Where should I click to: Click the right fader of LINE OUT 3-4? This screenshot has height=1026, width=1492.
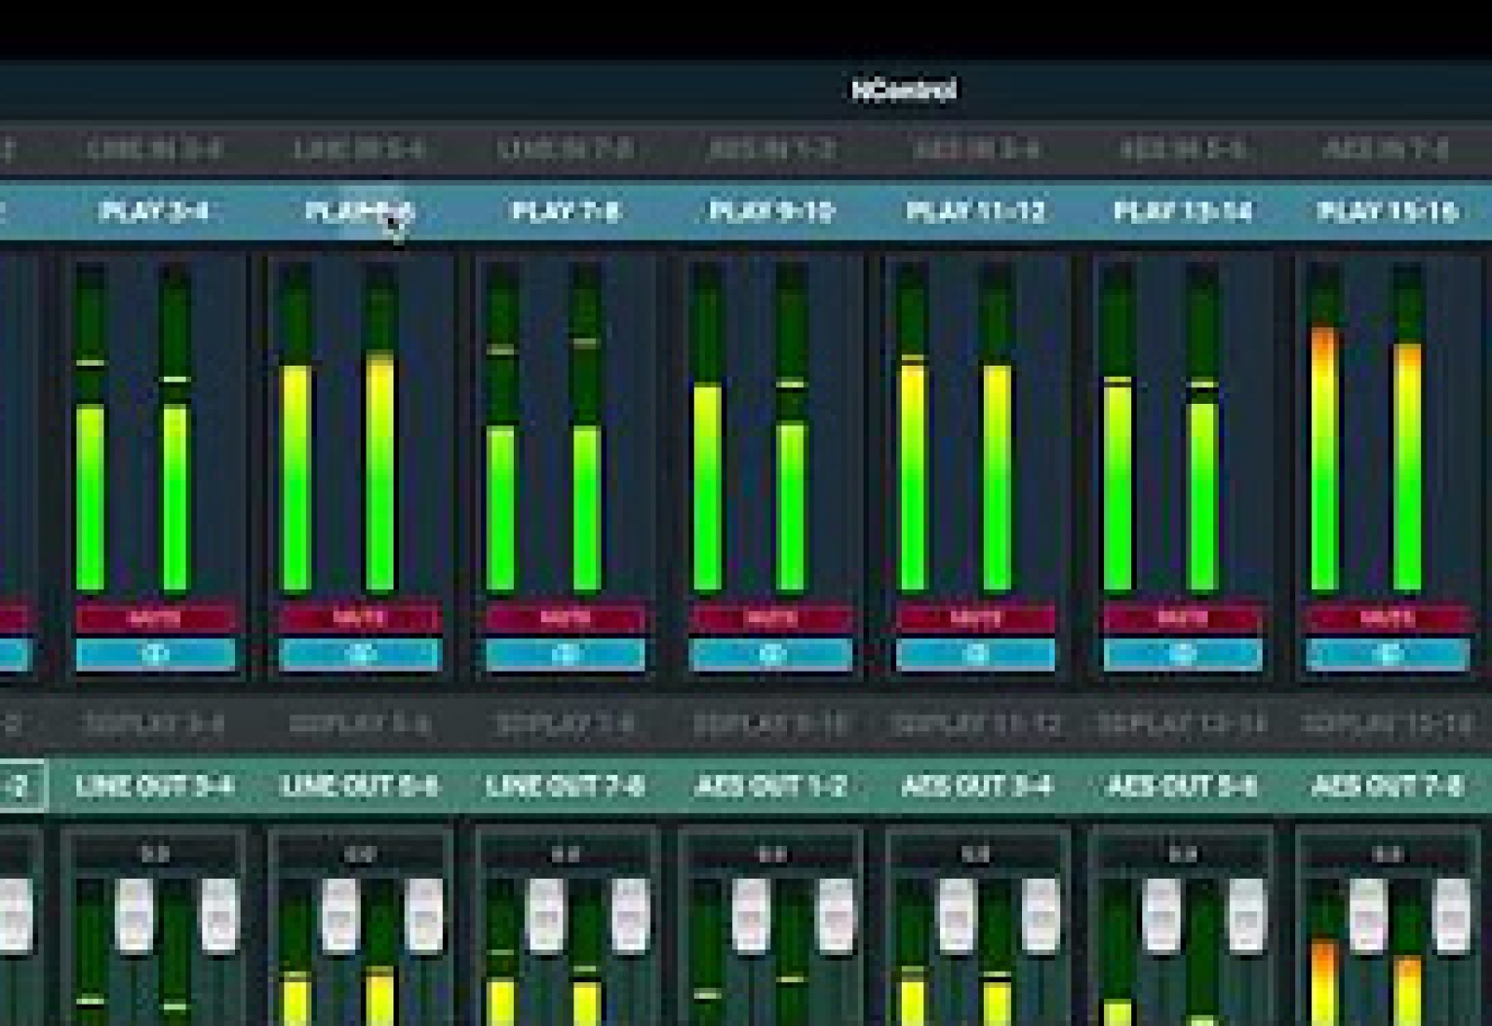coord(219,915)
